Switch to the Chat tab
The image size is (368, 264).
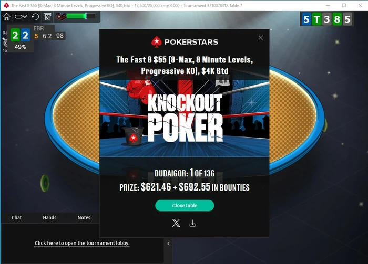click(x=16, y=218)
